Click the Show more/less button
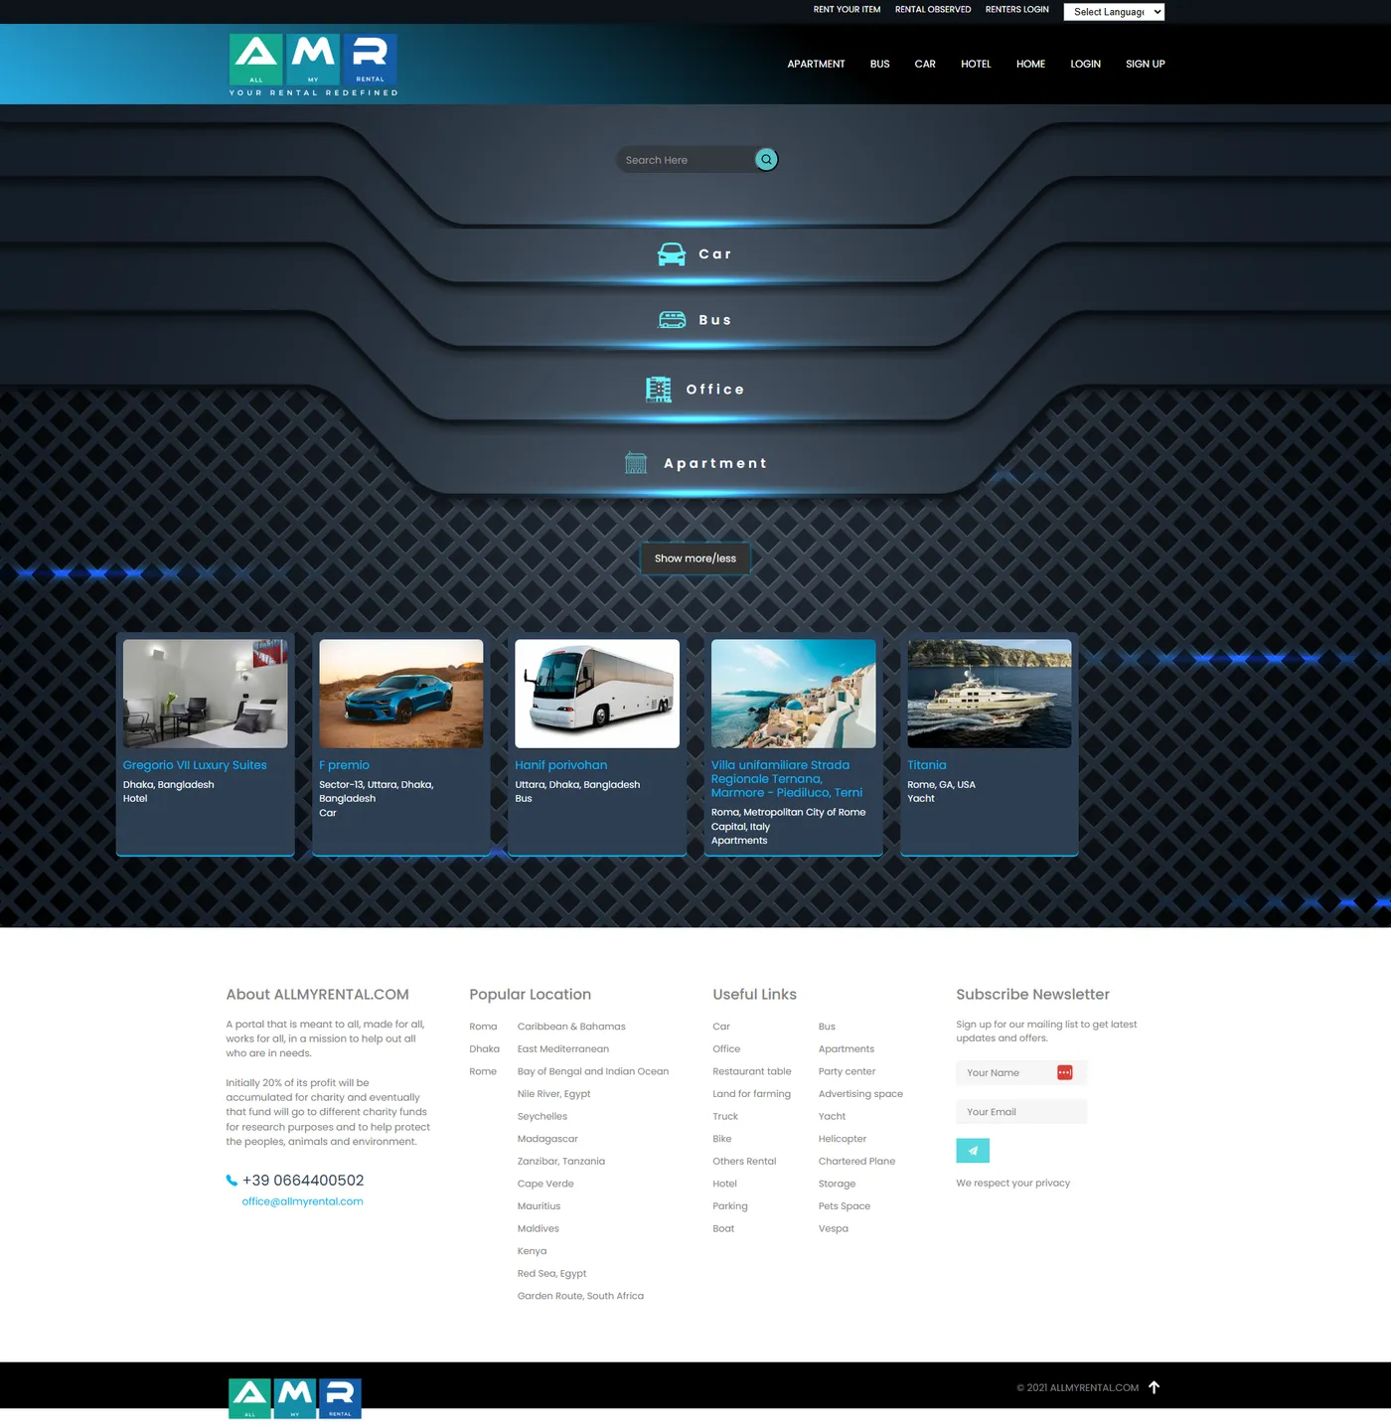The height and width of the screenshot is (1428, 1391). click(695, 558)
